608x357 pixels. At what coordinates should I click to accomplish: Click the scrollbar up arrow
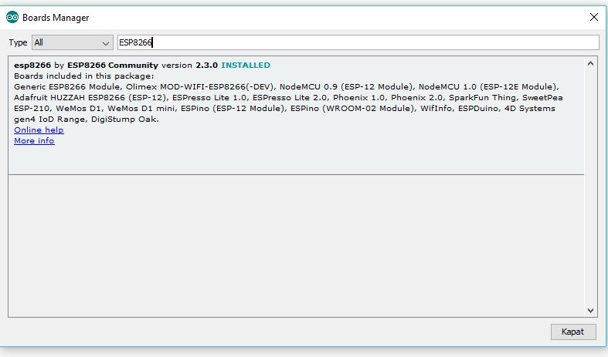(x=591, y=64)
